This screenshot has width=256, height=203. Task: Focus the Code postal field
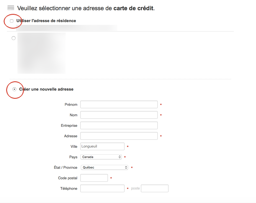coord(94,178)
